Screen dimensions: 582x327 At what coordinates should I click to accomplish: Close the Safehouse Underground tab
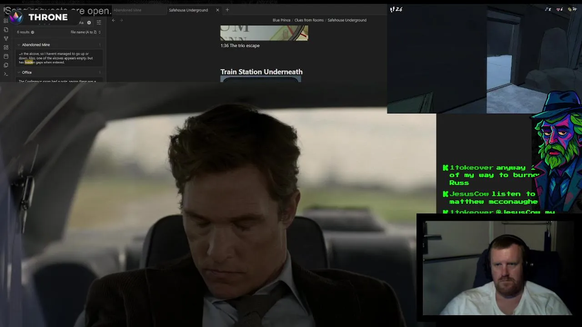point(217,10)
